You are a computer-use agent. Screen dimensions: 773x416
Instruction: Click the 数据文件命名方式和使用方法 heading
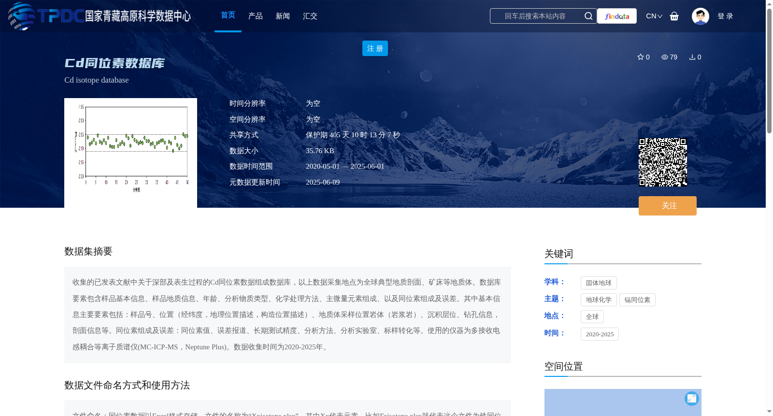pyautogui.click(x=127, y=385)
